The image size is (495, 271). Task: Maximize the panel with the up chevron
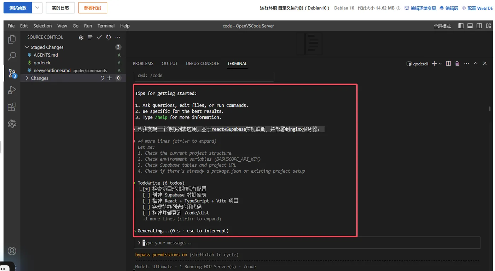click(476, 63)
